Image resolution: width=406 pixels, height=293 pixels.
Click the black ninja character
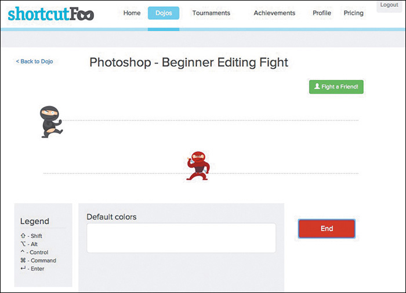click(x=51, y=122)
